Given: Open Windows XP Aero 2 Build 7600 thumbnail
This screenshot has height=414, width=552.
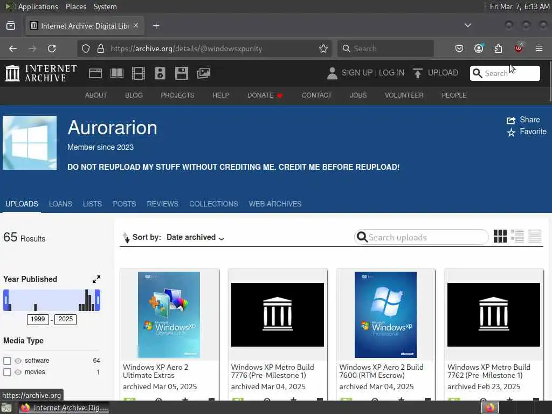Looking at the screenshot, I should pyautogui.click(x=385, y=315).
